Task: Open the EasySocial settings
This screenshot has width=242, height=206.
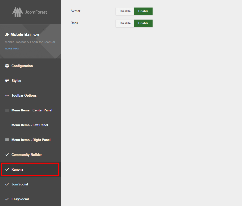Action: (30, 199)
